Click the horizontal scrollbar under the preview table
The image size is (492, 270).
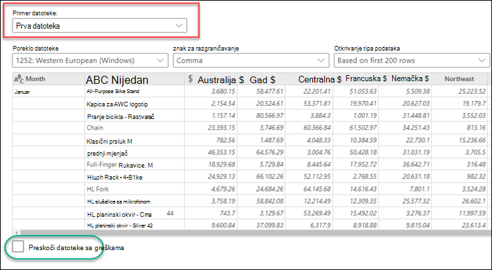(254, 232)
